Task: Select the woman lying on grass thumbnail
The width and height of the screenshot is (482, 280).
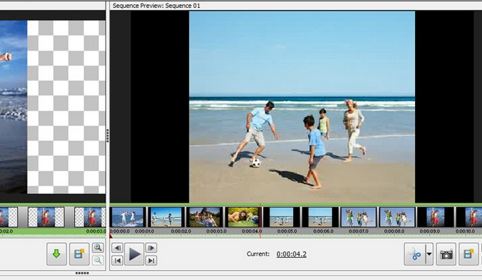Action: click(243, 217)
